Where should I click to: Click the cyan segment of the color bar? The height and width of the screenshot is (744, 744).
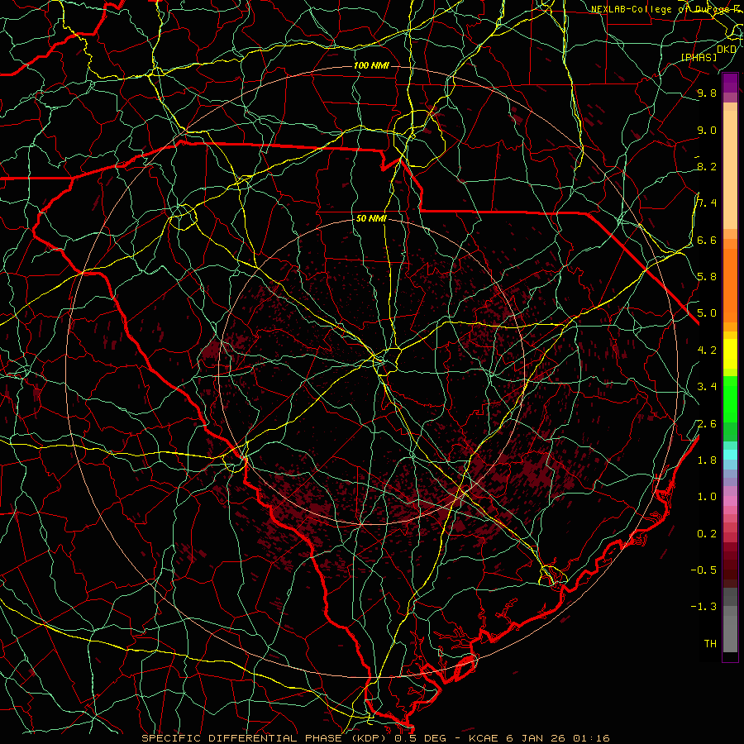(730, 454)
